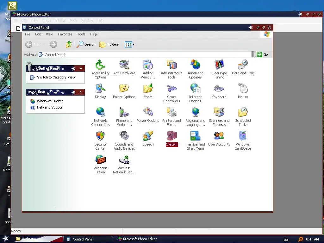
Task: Open the Tools menu in Control Panel
Action: (81, 34)
